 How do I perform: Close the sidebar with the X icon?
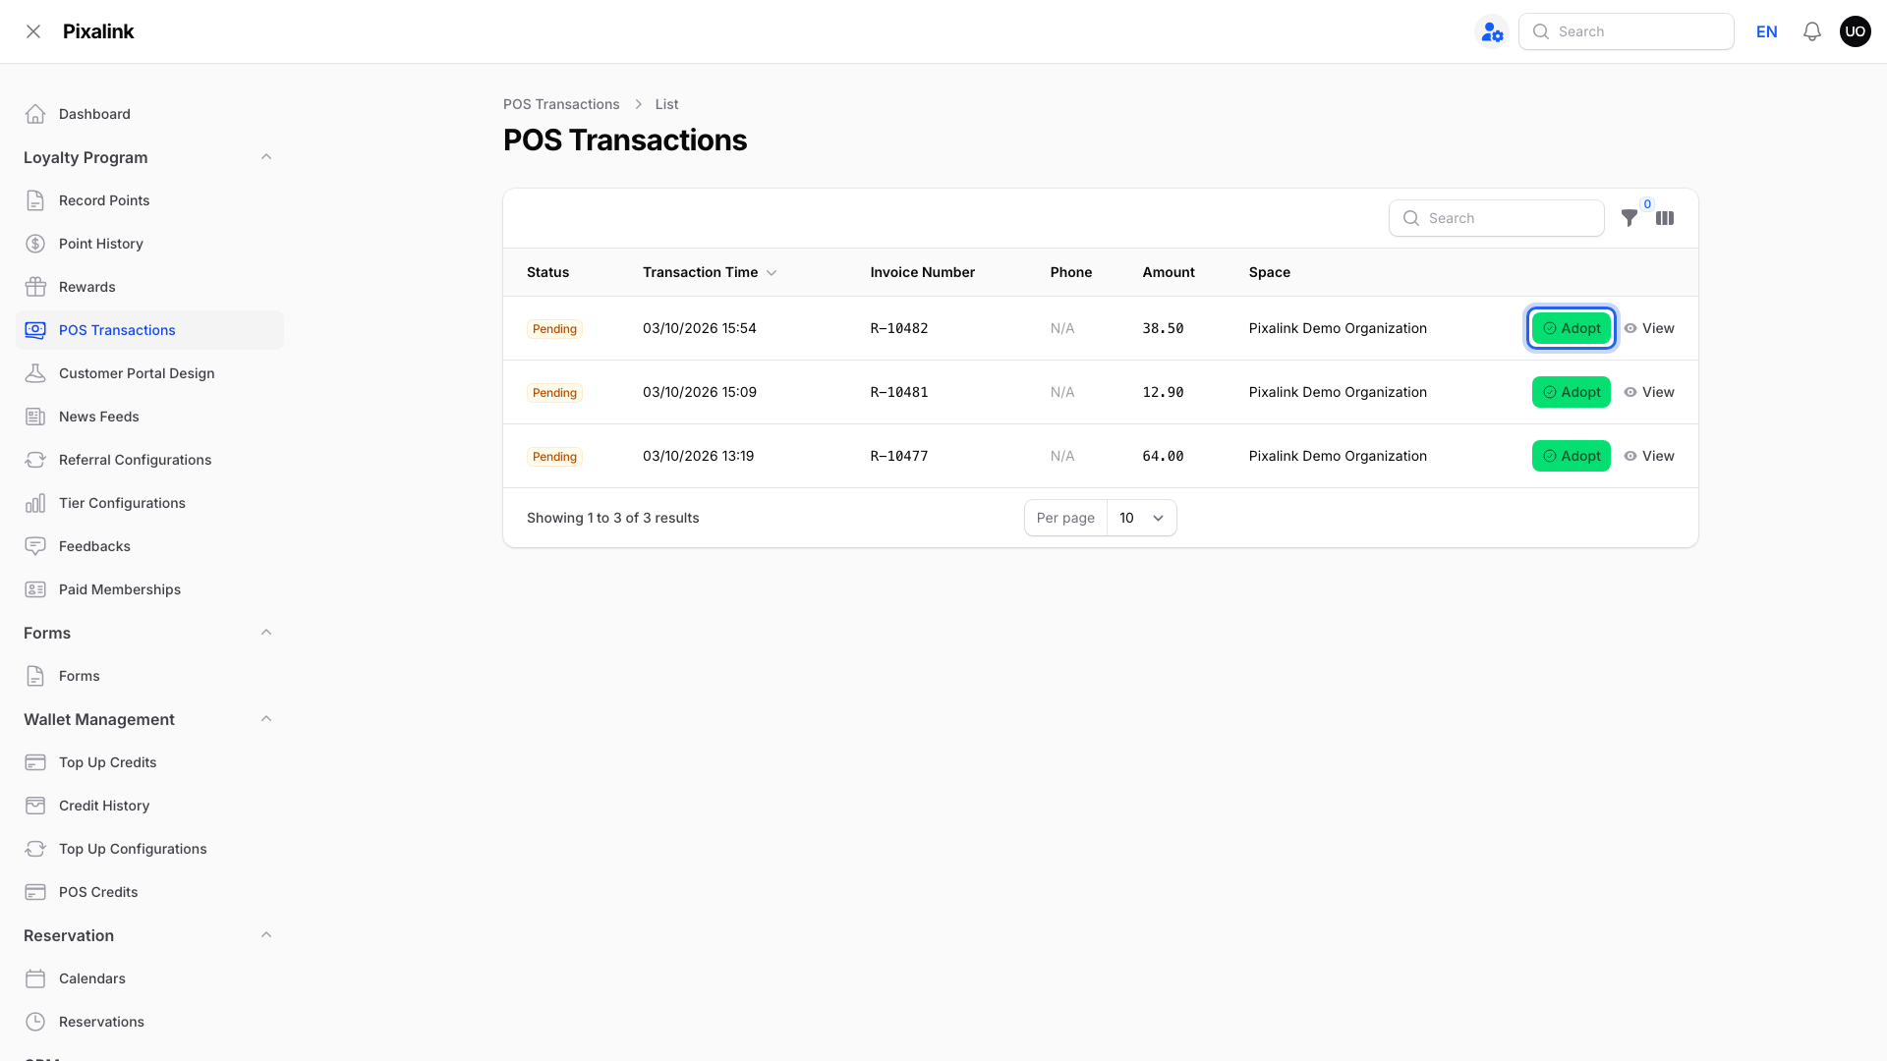(x=33, y=31)
